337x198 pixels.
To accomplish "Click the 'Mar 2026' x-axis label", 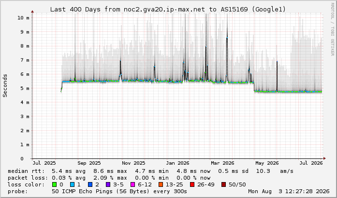I will coord(222,163).
